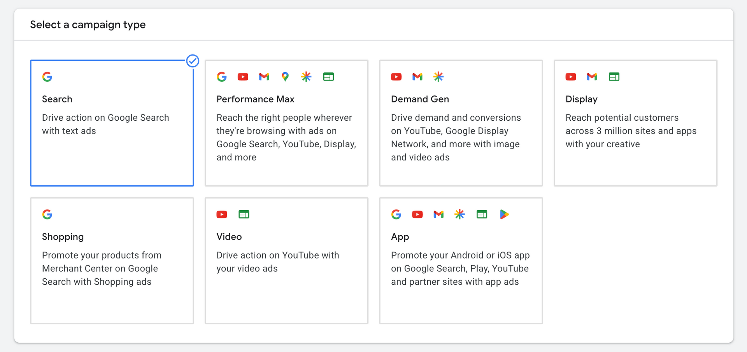Click the YouTube icon in Video card

click(x=222, y=214)
